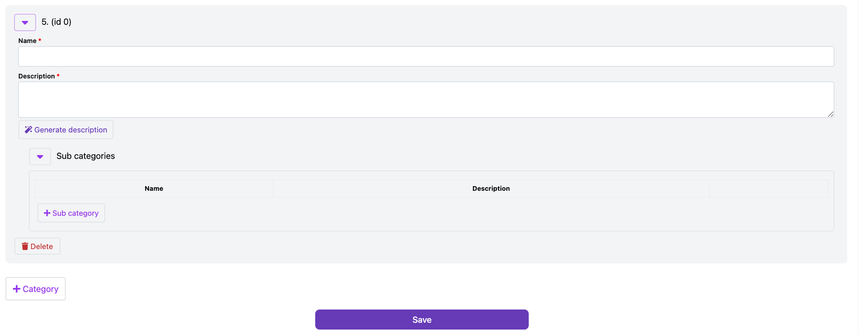Click the Description column header in table
This screenshot has height=335, width=859.
(491, 189)
